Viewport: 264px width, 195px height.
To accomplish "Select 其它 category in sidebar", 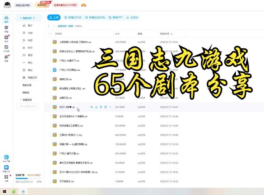I will point(27,62).
